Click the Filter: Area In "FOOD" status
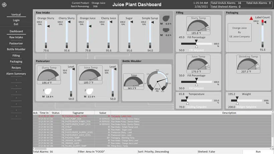The width and height of the screenshot is (274, 154). click(91, 152)
